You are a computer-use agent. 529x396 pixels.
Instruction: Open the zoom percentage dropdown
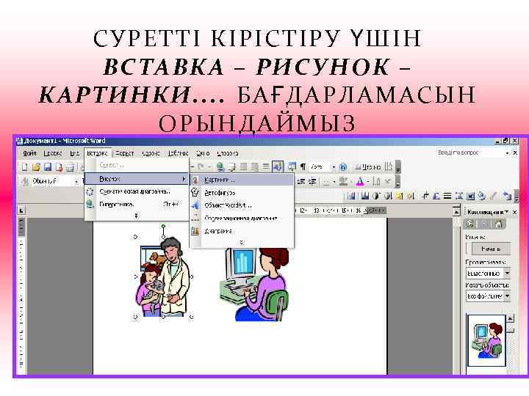point(334,166)
